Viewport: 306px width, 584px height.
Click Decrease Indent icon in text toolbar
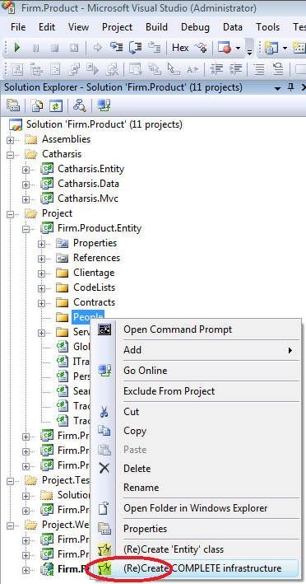pos(216,68)
